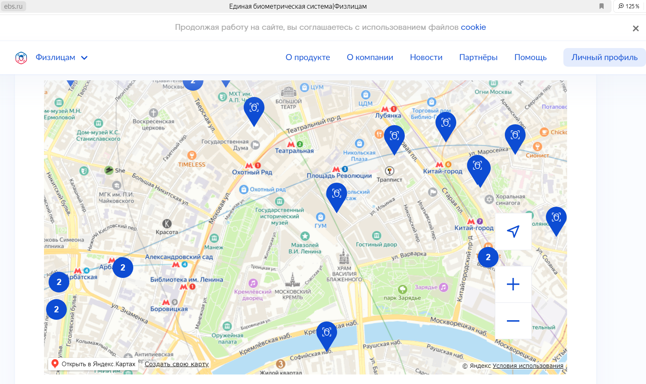Image resolution: width=646 pixels, height=384 pixels.
Task: Click the Большой театр landmark icon
Action: (x=289, y=92)
